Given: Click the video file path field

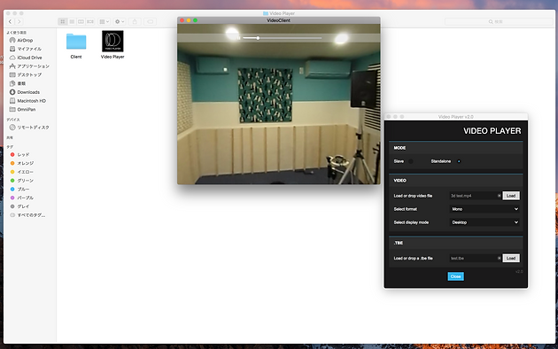Looking at the screenshot, I should pyautogui.click(x=473, y=196).
